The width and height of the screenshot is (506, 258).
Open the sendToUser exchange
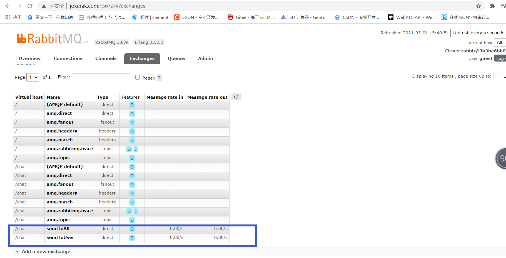coord(60,237)
